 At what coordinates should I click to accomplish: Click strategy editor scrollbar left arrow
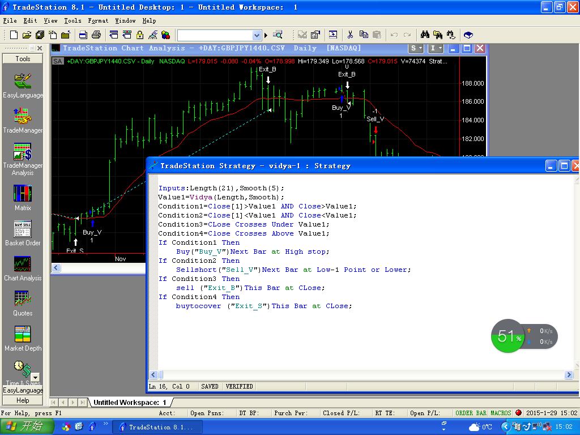154,375
